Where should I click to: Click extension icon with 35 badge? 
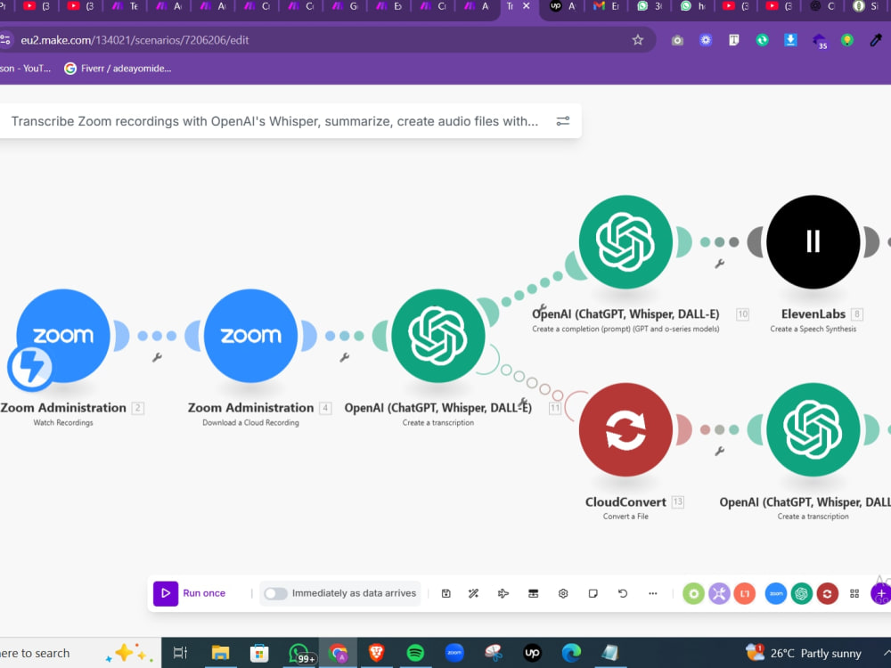[x=820, y=41]
